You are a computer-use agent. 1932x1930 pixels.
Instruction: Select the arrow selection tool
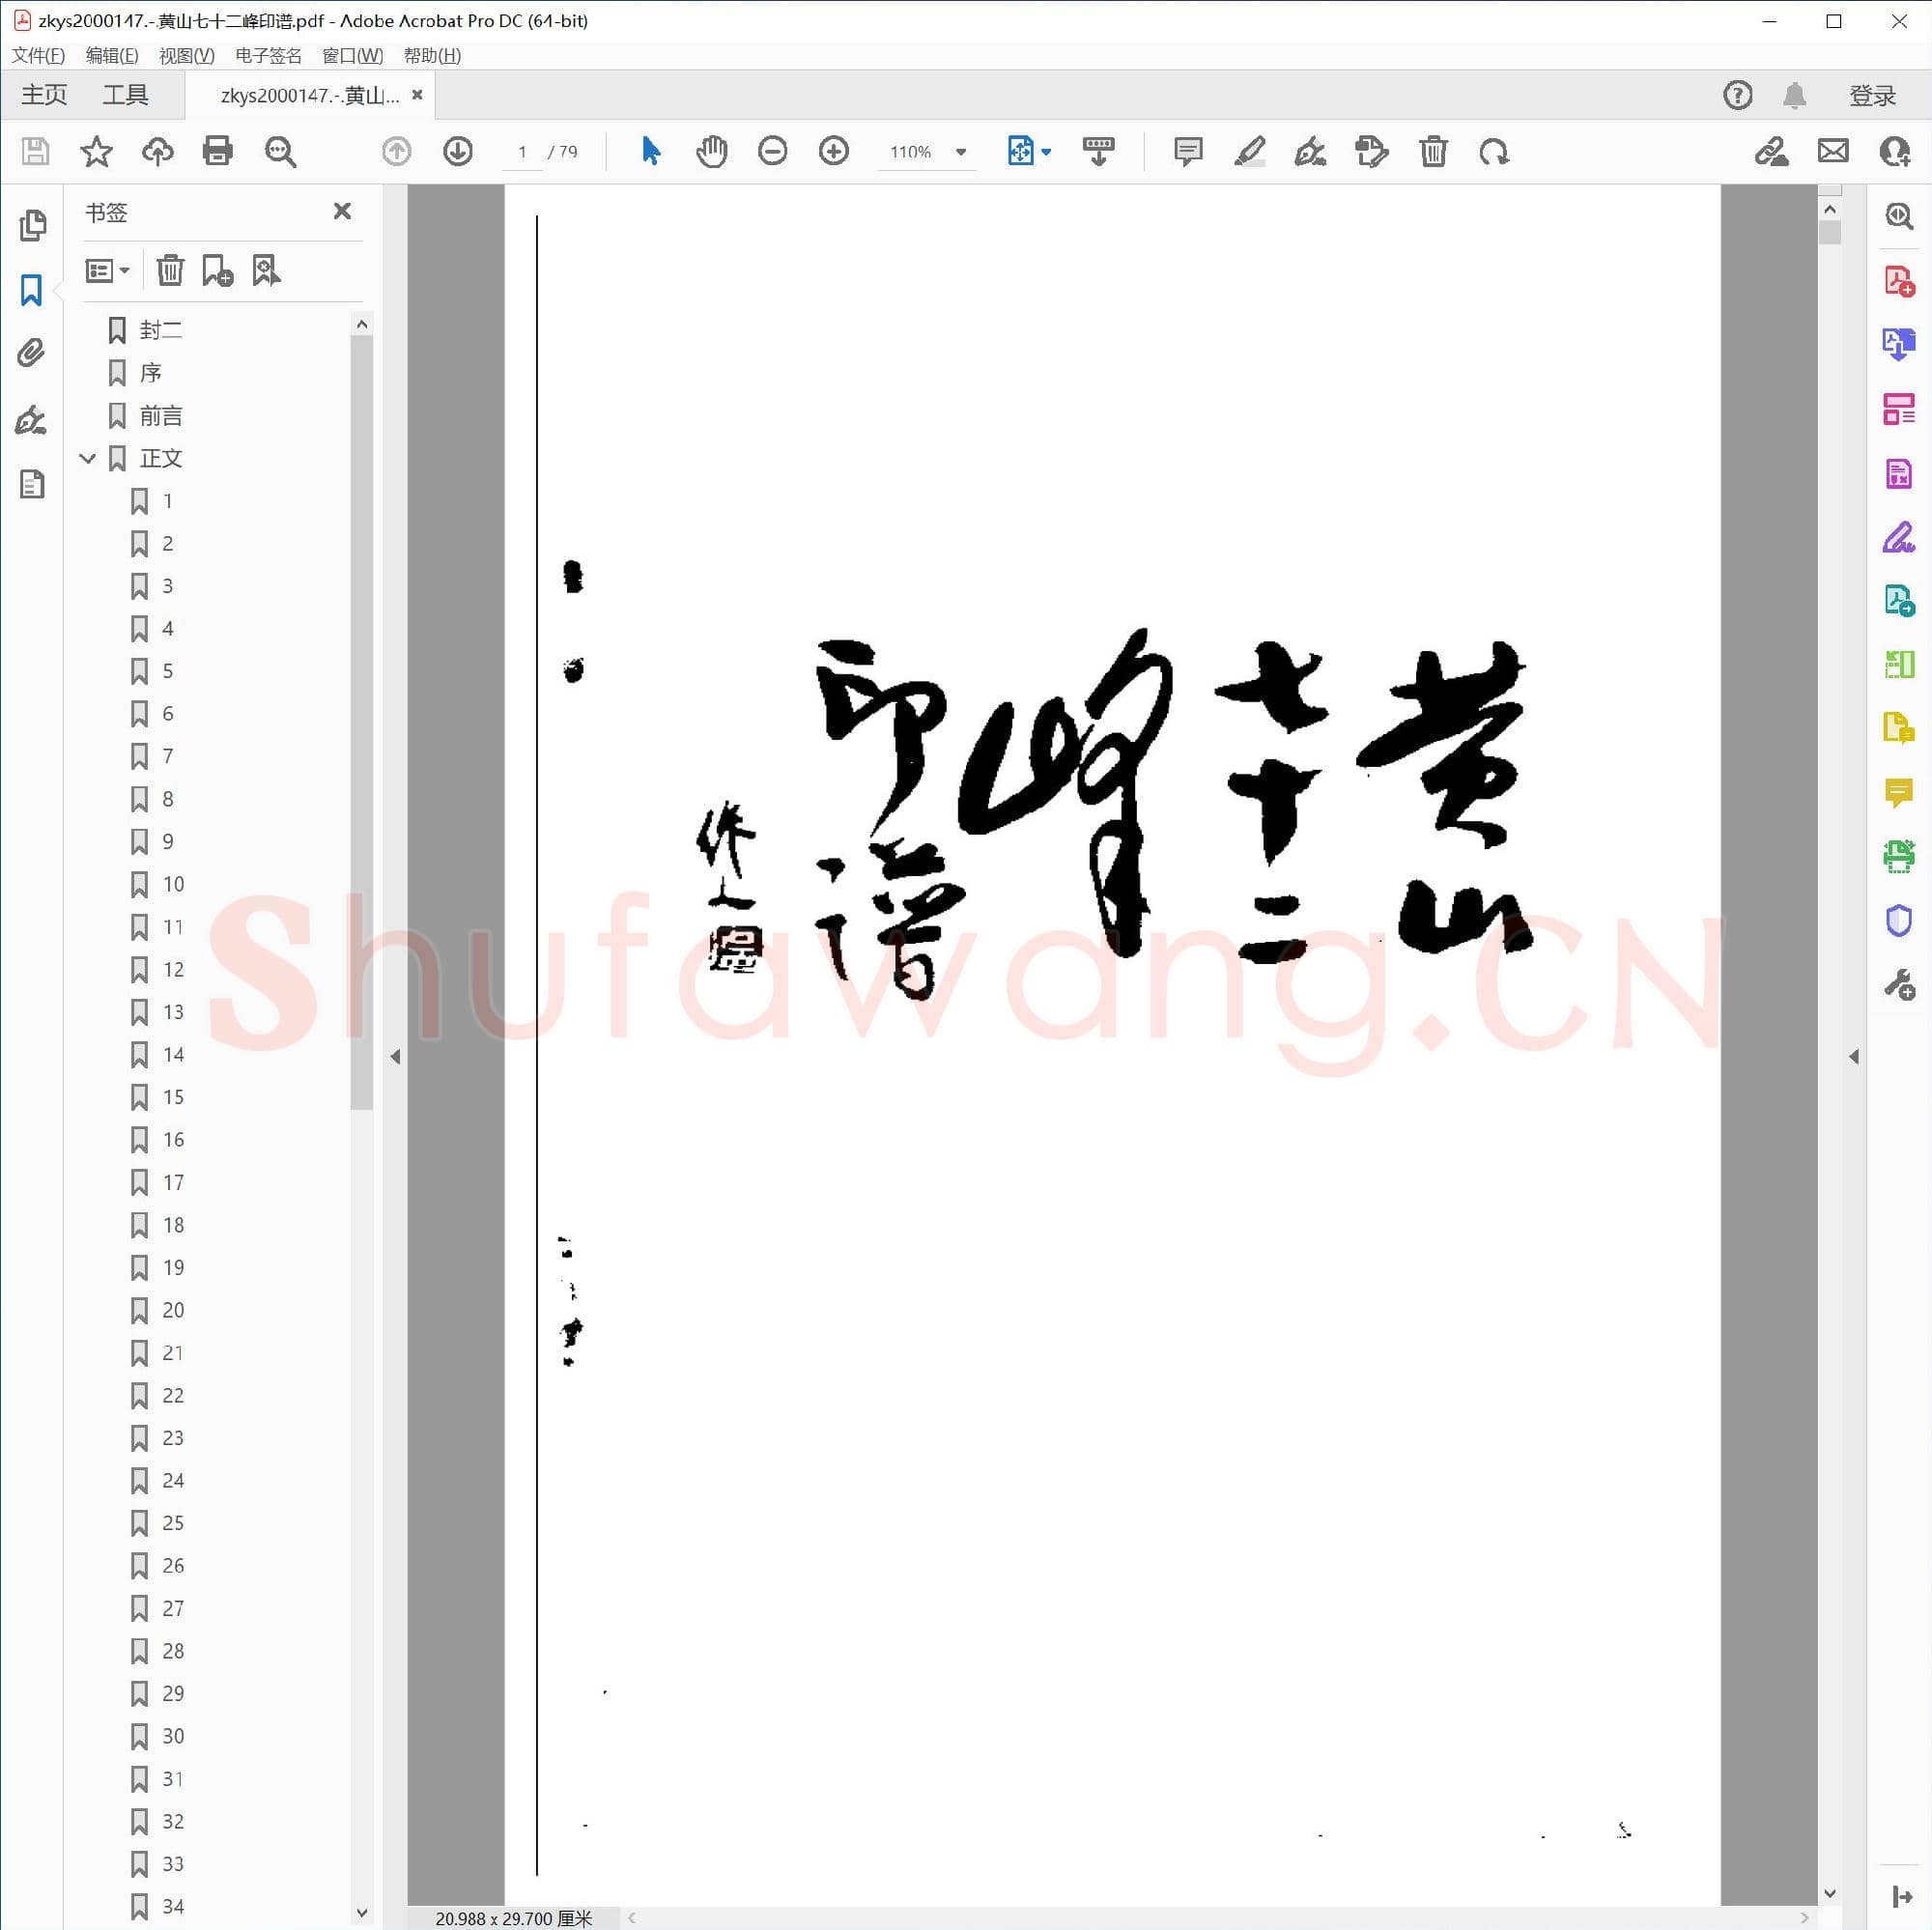(x=650, y=151)
